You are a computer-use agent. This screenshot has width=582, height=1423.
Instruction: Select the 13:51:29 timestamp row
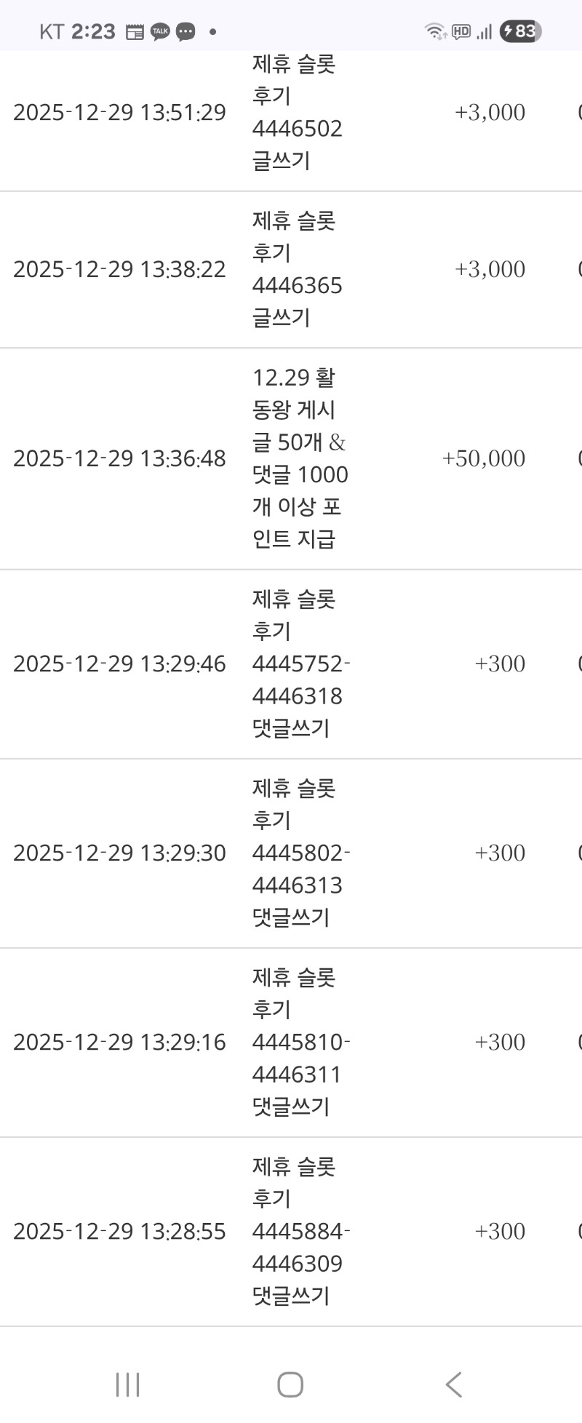point(119,113)
